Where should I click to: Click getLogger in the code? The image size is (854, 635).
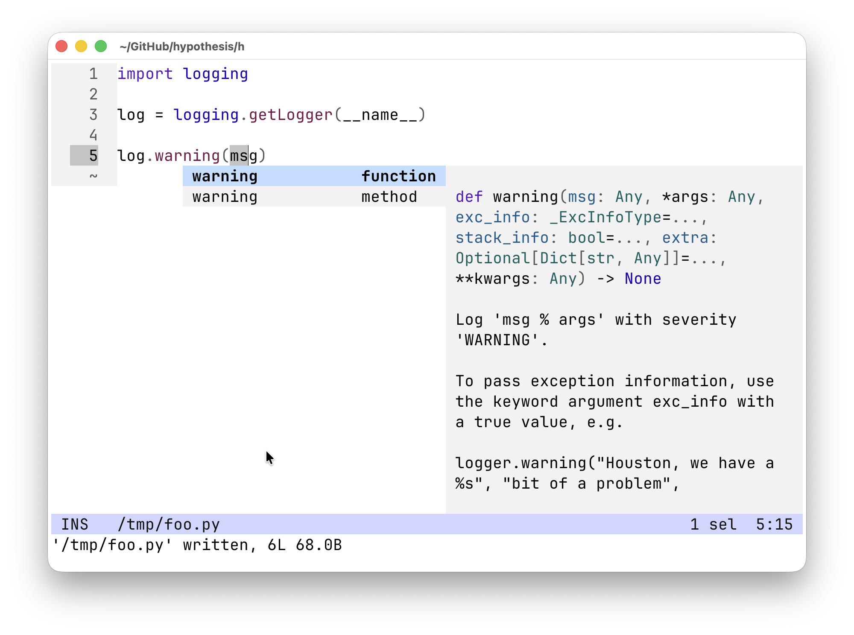tap(290, 115)
